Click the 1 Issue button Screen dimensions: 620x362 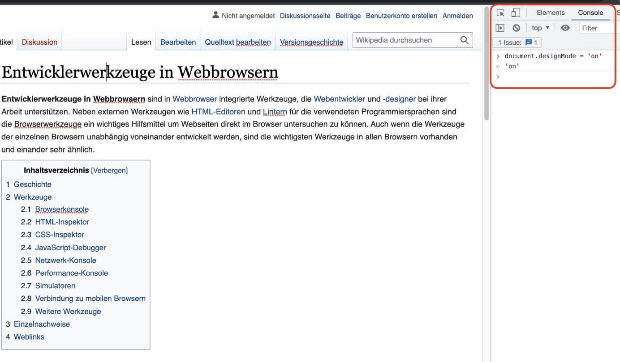click(x=517, y=42)
